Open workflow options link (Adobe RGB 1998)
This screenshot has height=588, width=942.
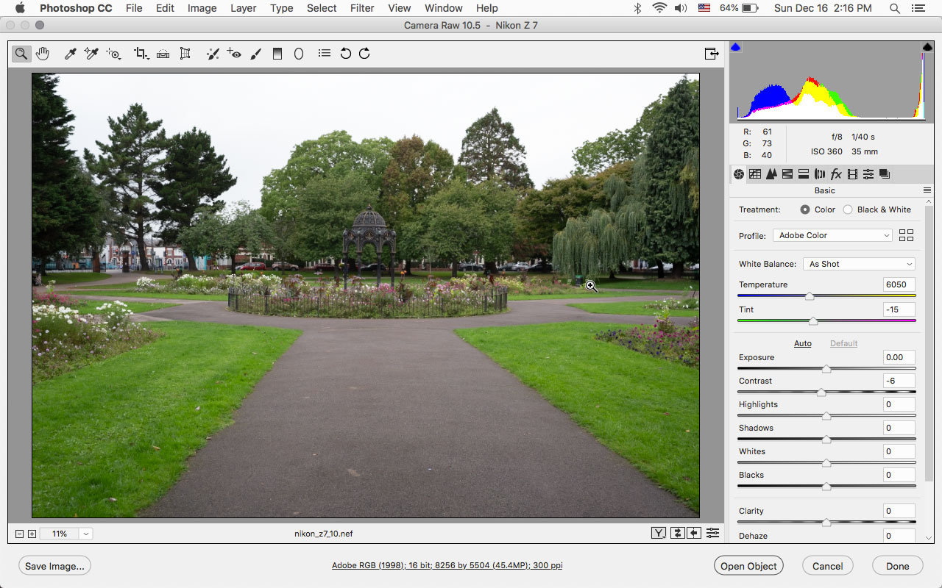point(447,565)
